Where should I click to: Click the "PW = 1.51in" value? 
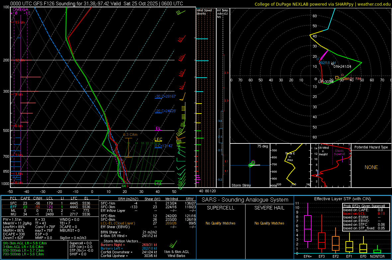tap(12, 219)
